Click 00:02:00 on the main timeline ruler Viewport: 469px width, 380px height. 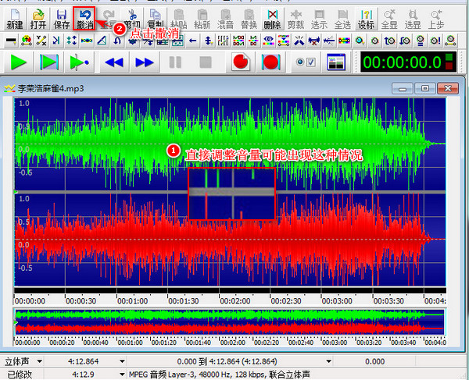coord(235,301)
